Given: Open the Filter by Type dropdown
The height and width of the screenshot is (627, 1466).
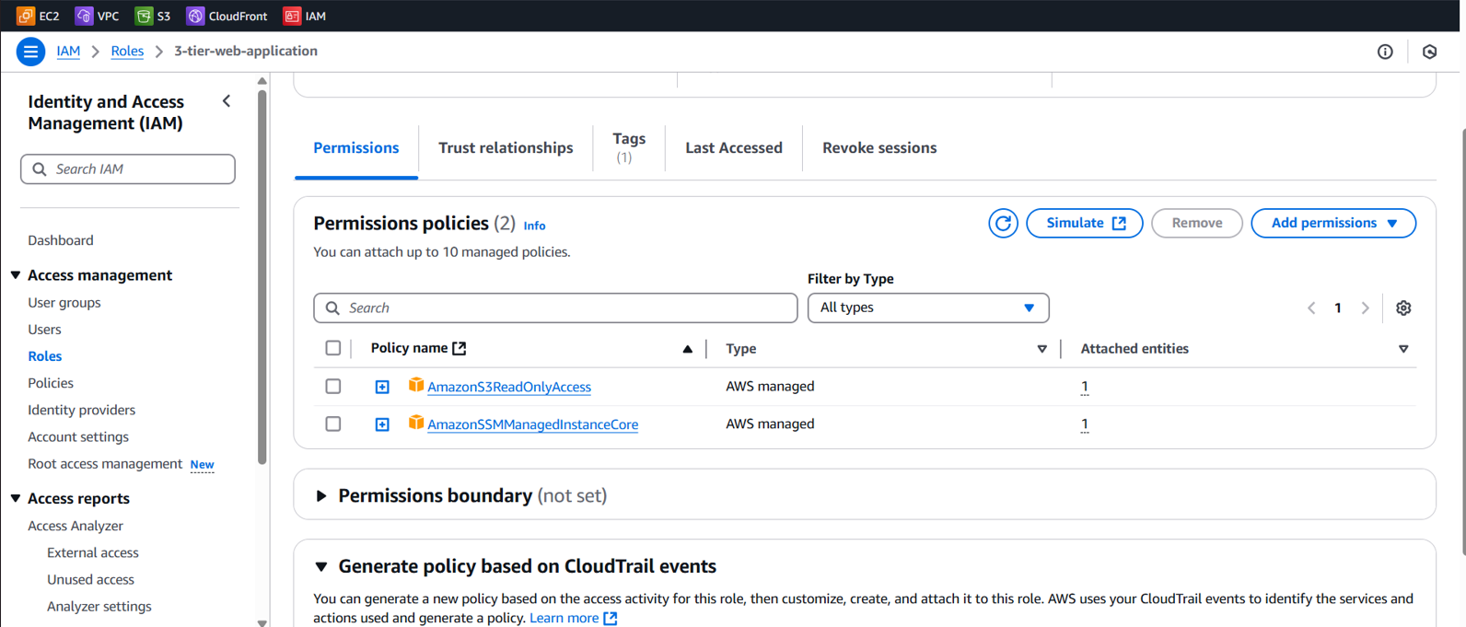Looking at the screenshot, I should (928, 308).
